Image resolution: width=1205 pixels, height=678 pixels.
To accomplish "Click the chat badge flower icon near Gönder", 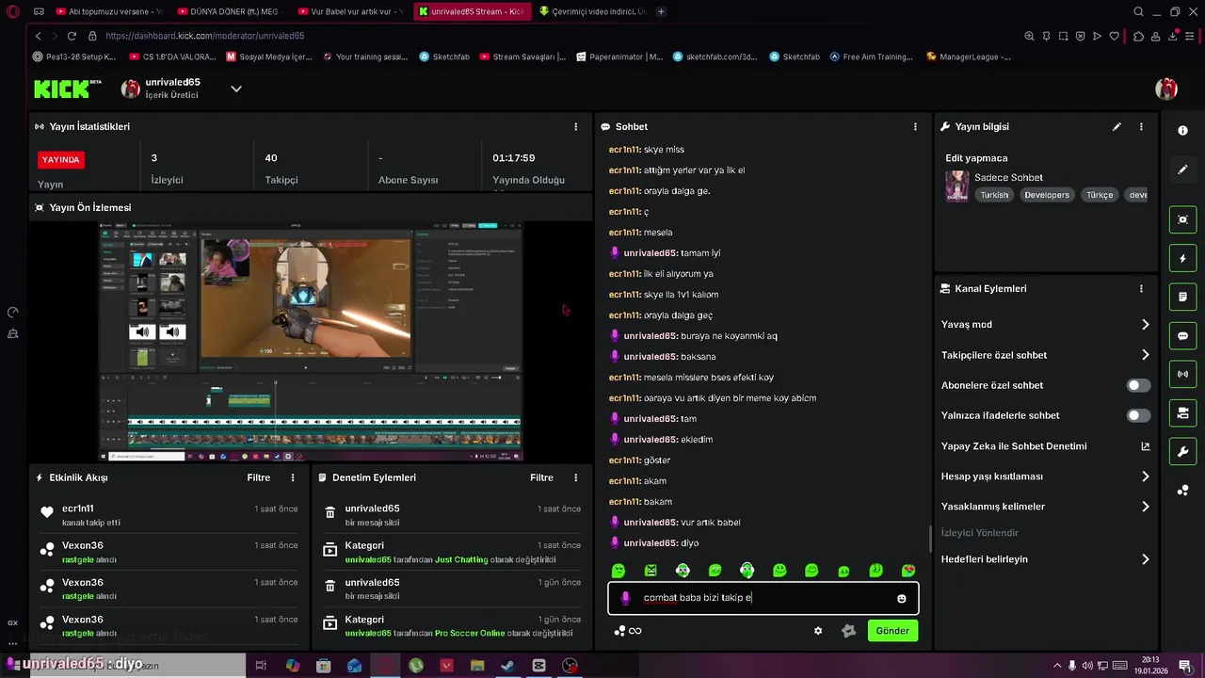I will (848, 631).
